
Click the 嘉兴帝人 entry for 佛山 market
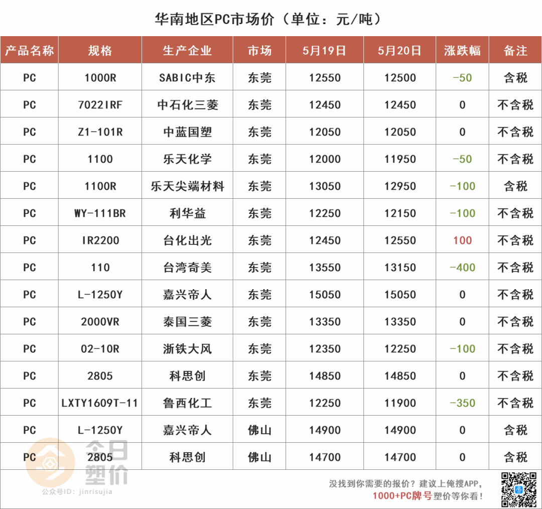click(188, 430)
